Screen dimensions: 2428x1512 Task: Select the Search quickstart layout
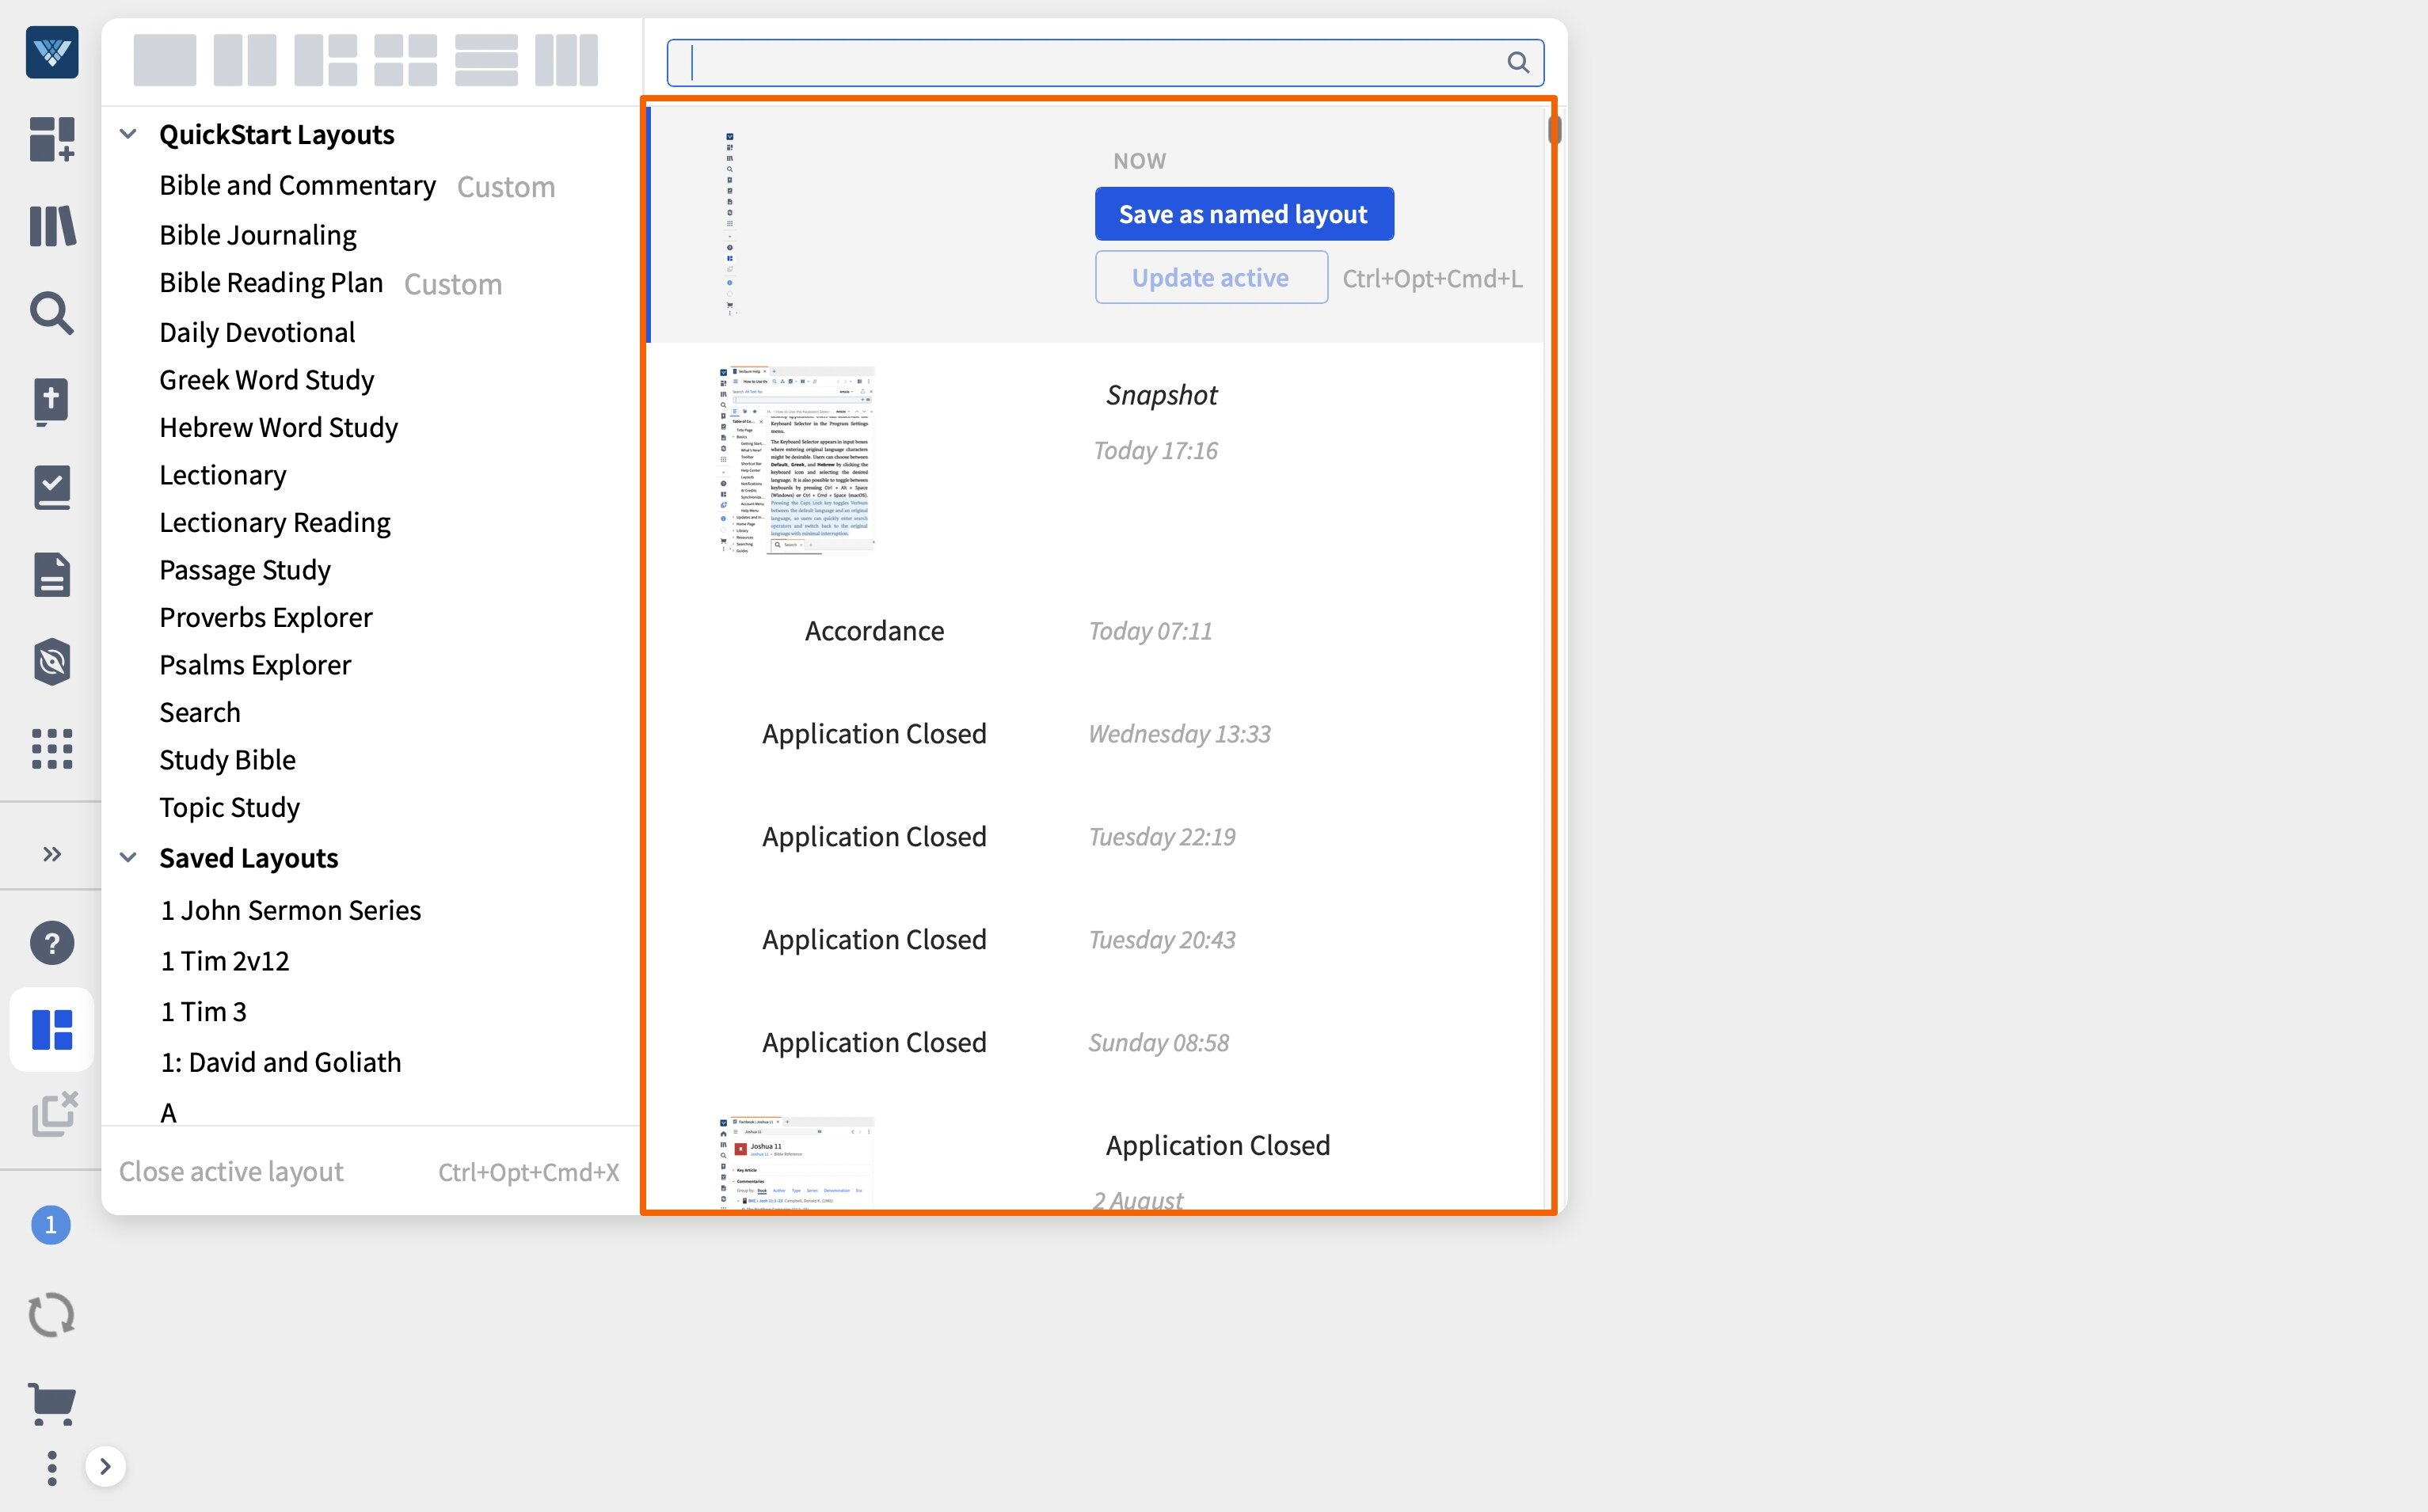199,712
